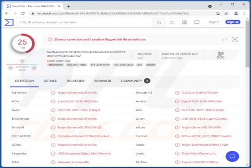Click the MAX Malware (ai Score=87) result
This screenshot has height=168, width=251.
pos(74,162)
